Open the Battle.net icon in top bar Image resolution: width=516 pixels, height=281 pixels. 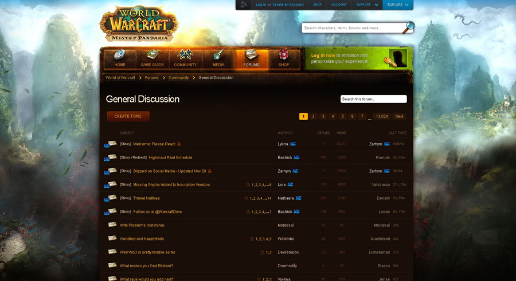(243, 5)
